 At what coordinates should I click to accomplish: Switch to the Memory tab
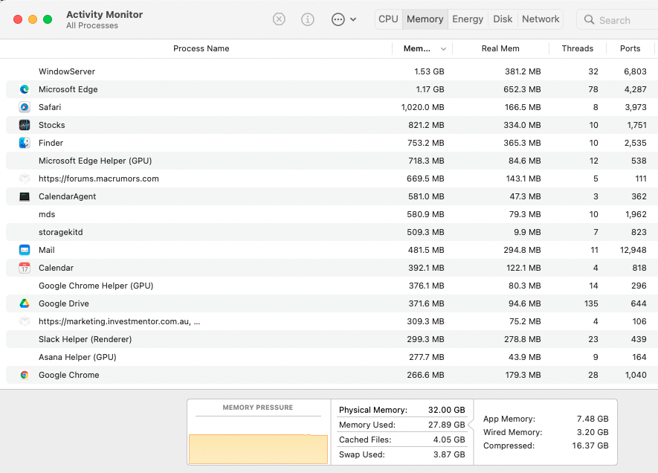tap(425, 19)
